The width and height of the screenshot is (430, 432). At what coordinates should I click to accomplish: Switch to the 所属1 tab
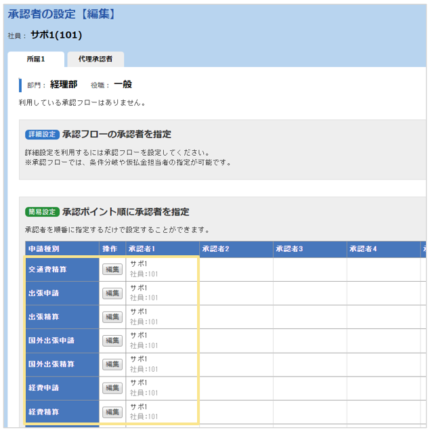(36, 59)
